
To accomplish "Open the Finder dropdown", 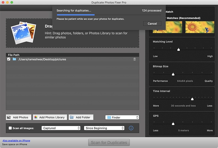I will (x=122, y=117).
